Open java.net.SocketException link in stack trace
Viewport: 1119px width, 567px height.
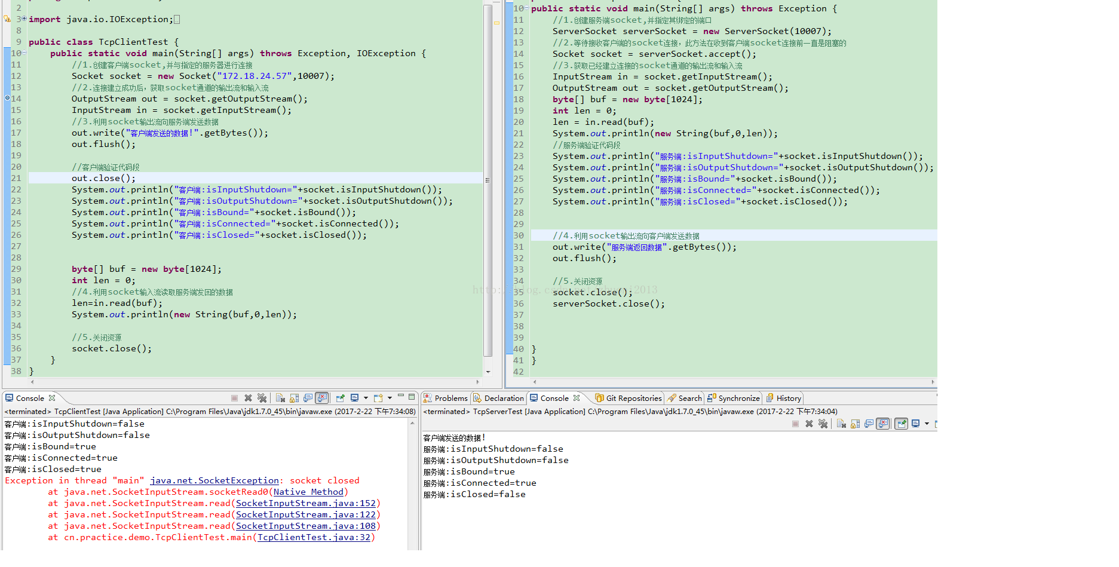click(x=214, y=480)
